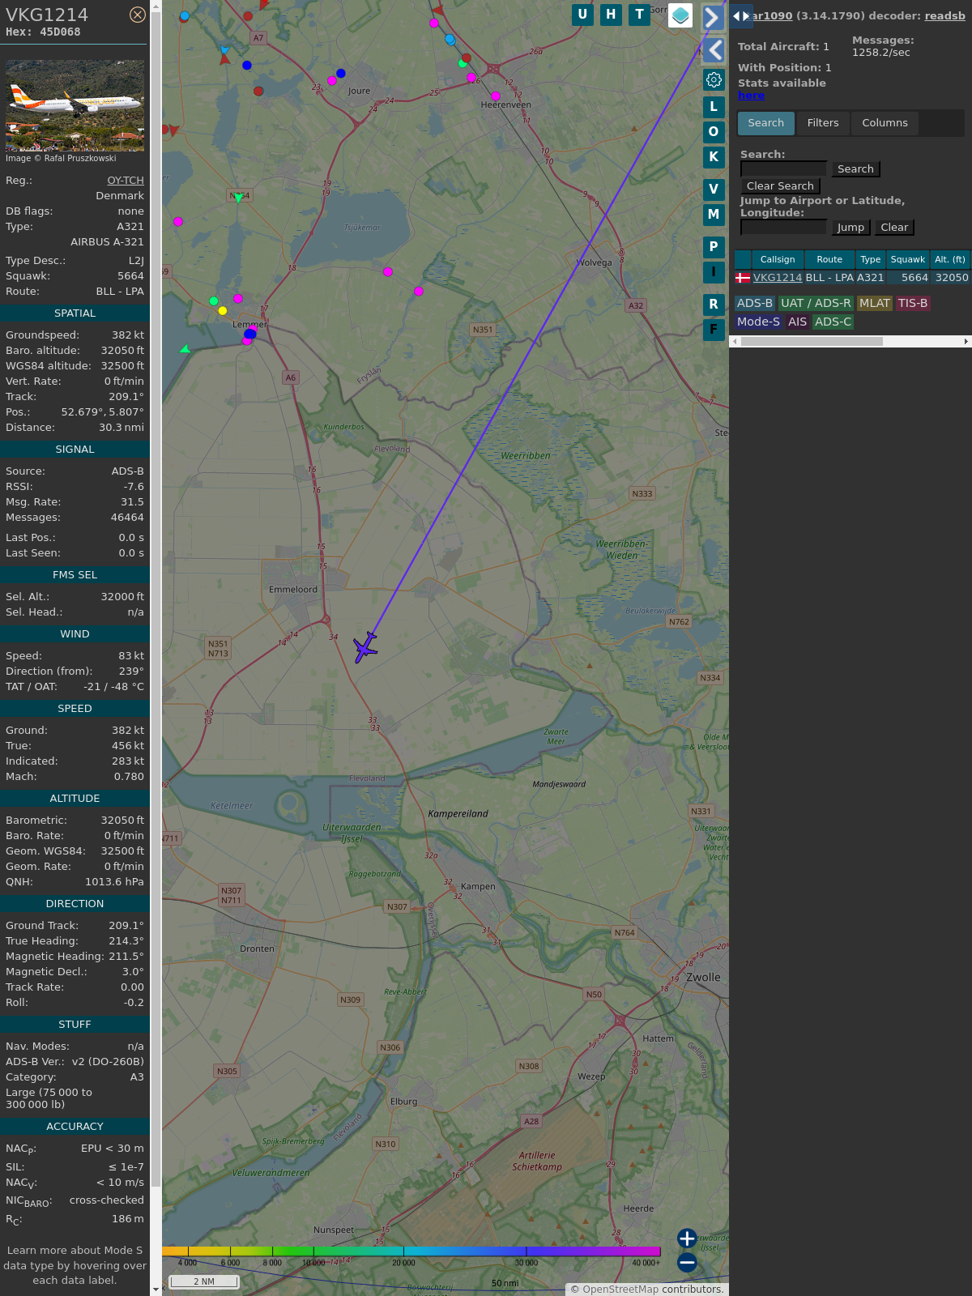Image resolution: width=972 pixels, height=1296 pixels.
Task: Open the Columns tab
Action: click(x=885, y=123)
